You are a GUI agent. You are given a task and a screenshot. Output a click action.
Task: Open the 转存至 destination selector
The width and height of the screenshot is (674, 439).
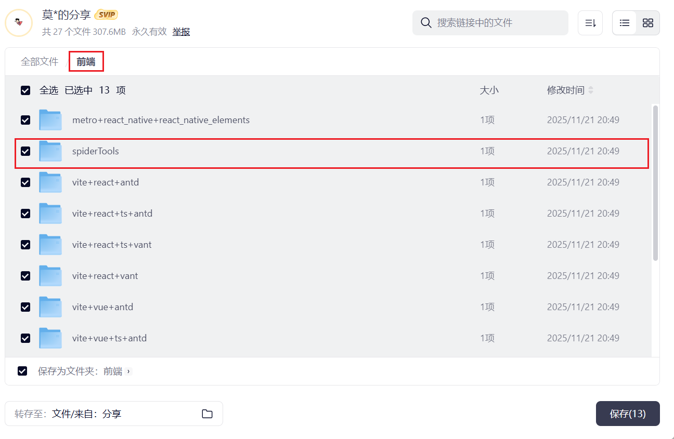114,414
